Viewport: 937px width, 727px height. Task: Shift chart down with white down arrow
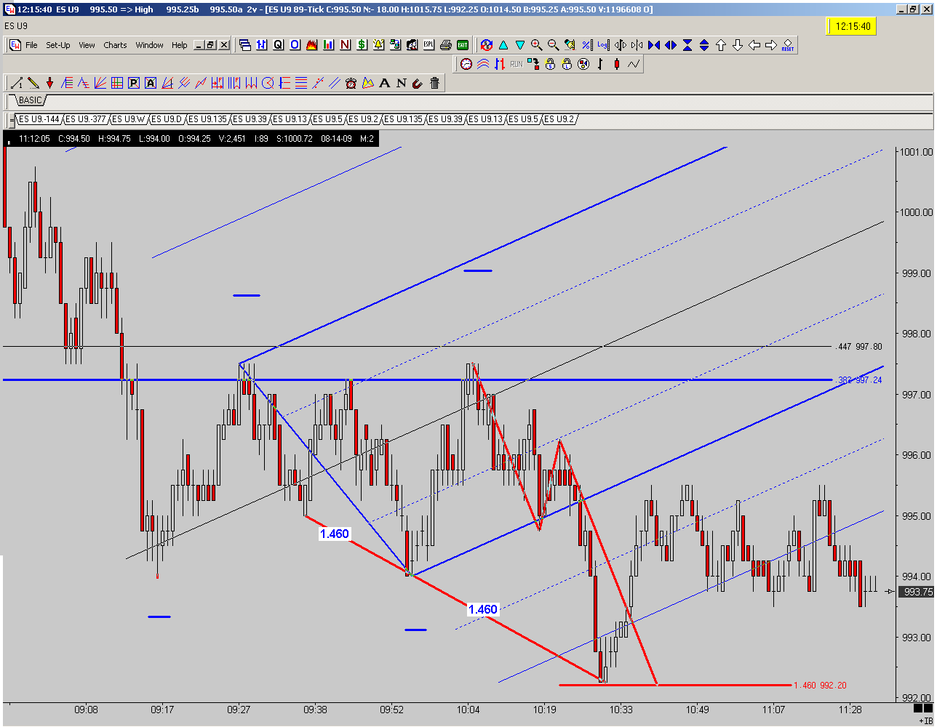point(738,45)
